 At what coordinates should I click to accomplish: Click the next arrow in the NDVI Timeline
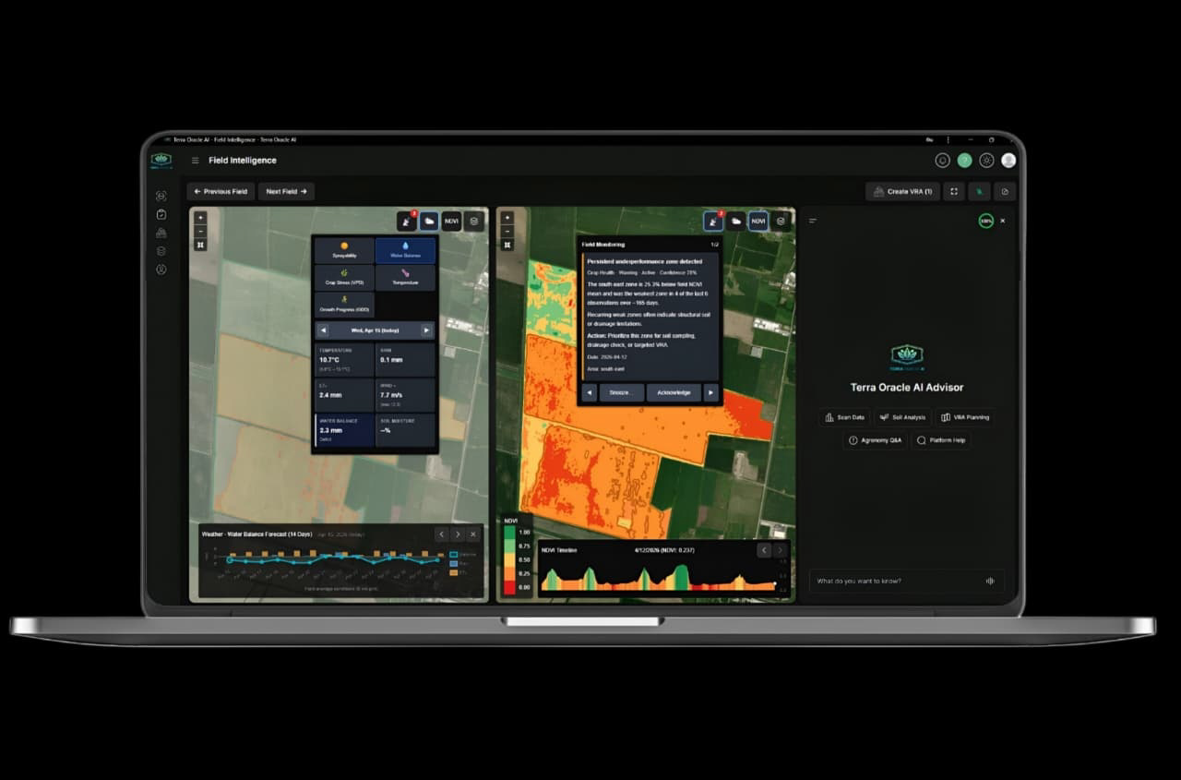tap(781, 550)
